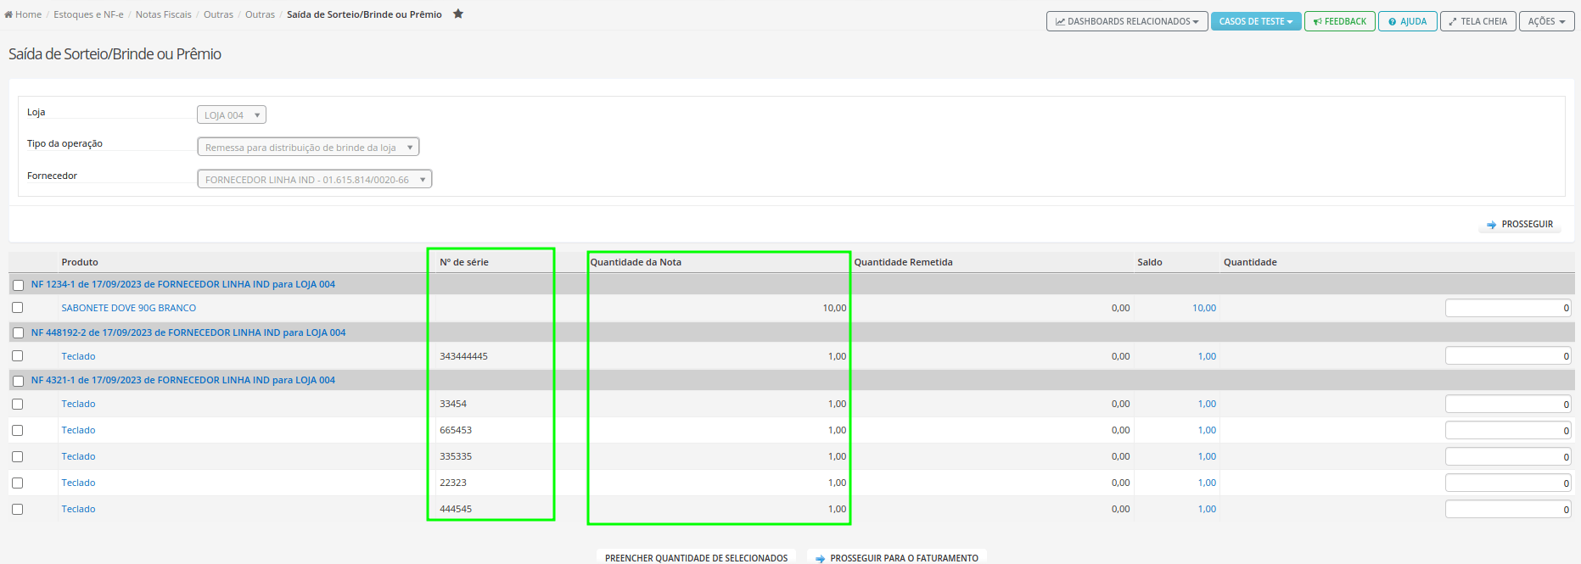Tick the Teclado row with serial 665453
The height and width of the screenshot is (564, 1581).
pyautogui.click(x=18, y=430)
